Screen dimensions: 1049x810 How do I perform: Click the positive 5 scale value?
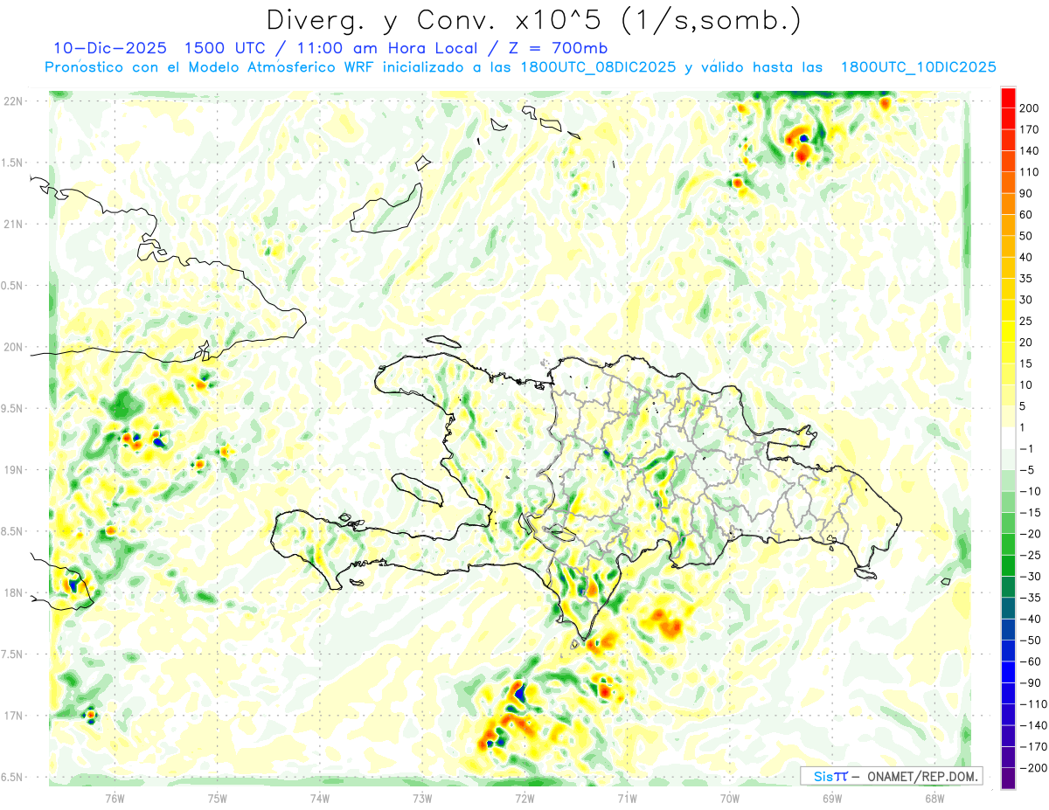pyautogui.click(x=1024, y=406)
